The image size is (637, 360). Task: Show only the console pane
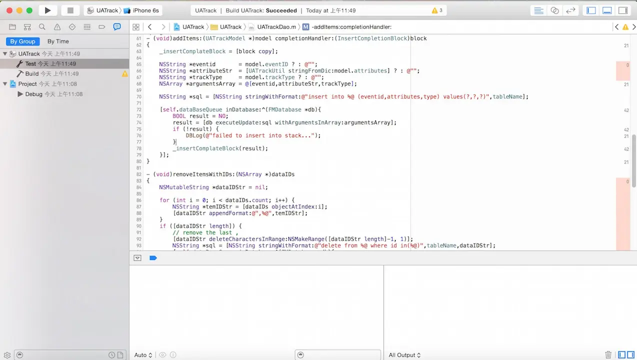point(631,355)
